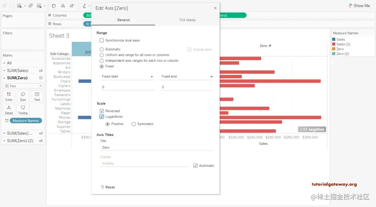Click the new worksheet icon
Image resolution: width=376 pixels, height=207 pixels.
pyautogui.click(x=19, y=6)
